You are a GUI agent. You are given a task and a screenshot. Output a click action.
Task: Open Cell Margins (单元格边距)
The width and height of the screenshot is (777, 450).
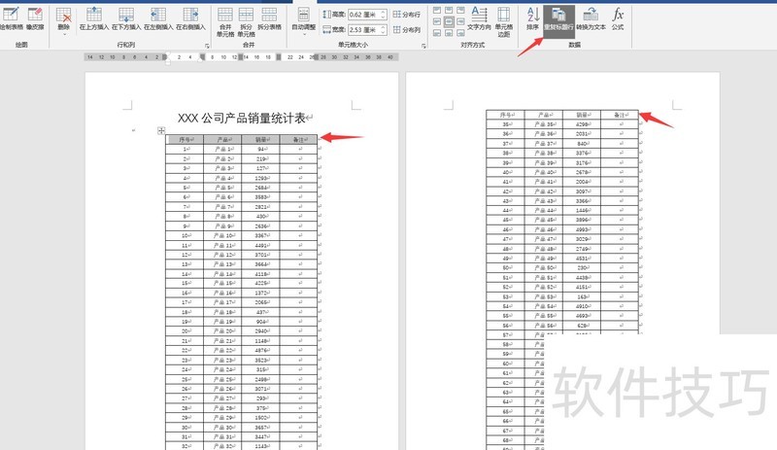[x=503, y=21]
